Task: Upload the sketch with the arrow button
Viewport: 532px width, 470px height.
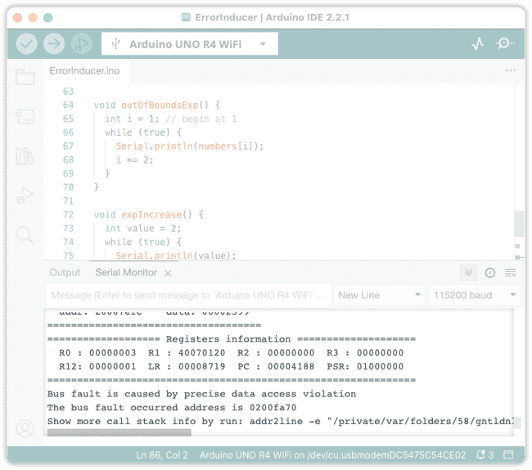Action: click(x=54, y=43)
